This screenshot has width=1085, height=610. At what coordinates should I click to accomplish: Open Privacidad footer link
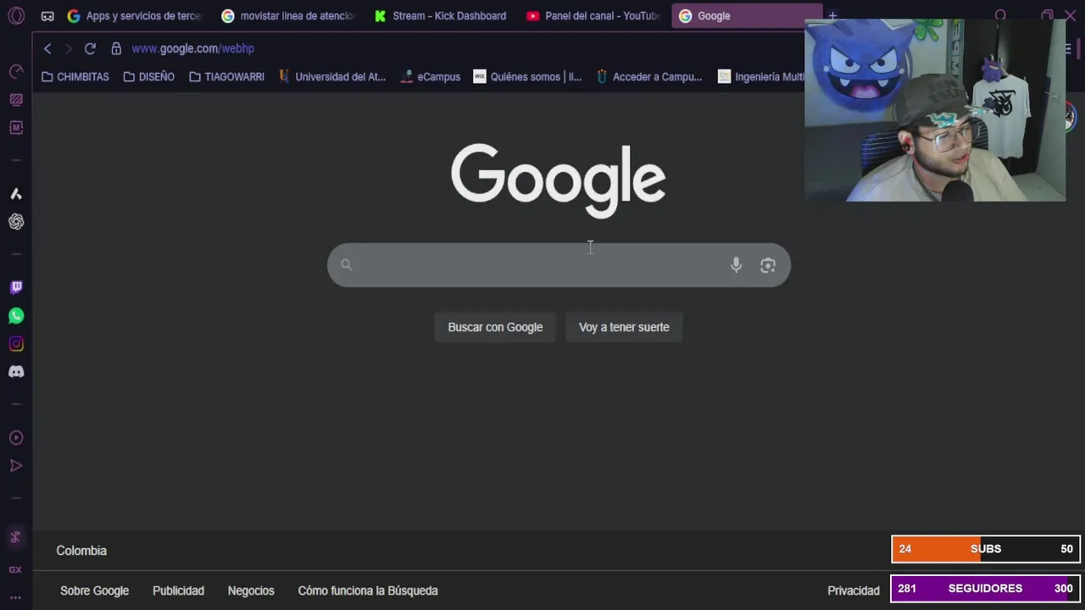click(854, 591)
